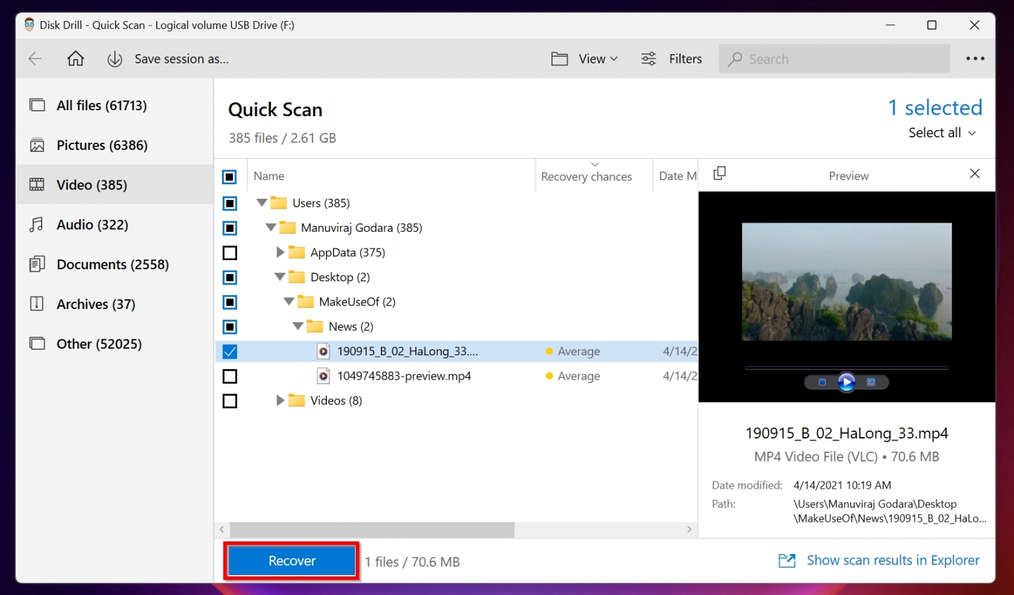
Task: Click the Show scan results in Explorer link
Action: click(893, 560)
